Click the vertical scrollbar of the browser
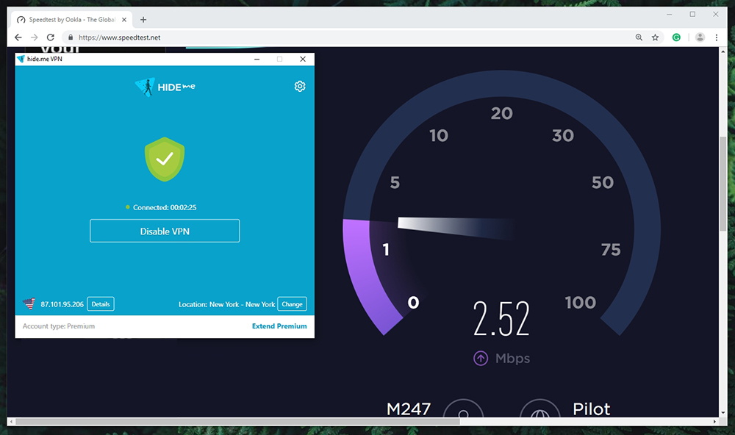 [x=723, y=184]
